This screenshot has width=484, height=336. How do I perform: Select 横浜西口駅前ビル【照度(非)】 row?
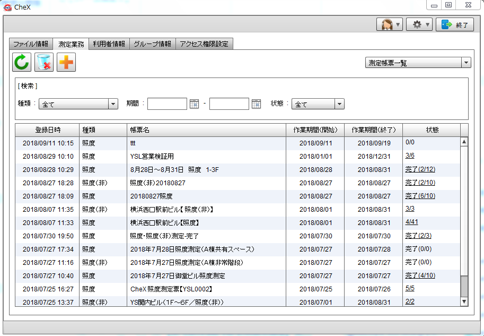(237, 210)
